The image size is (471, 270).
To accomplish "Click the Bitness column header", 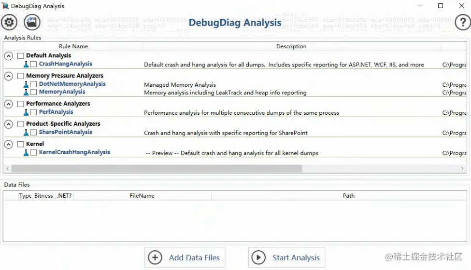I will pyautogui.click(x=43, y=196).
